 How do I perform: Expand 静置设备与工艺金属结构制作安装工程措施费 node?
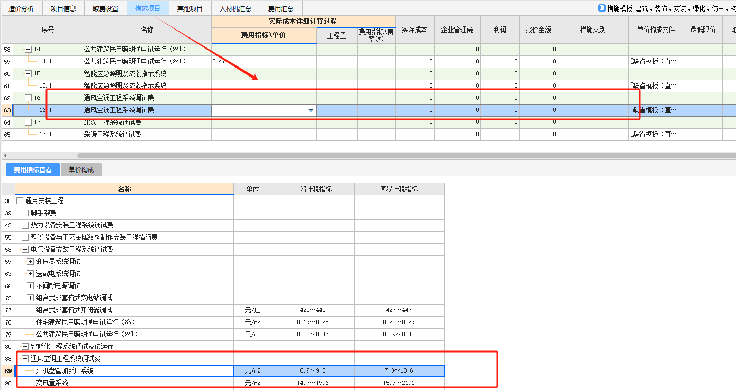(25, 237)
